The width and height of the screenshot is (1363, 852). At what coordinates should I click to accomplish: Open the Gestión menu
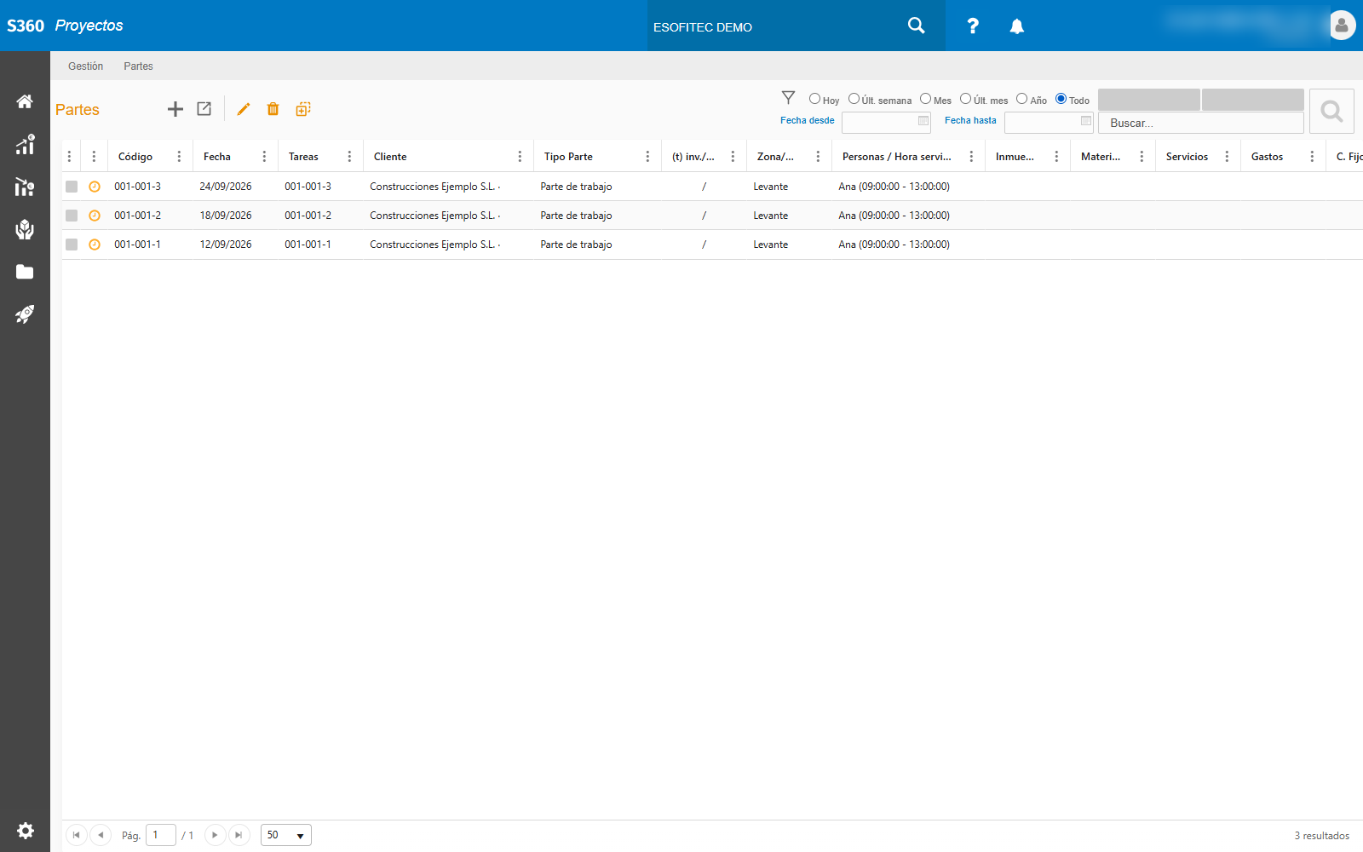click(x=86, y=66)
